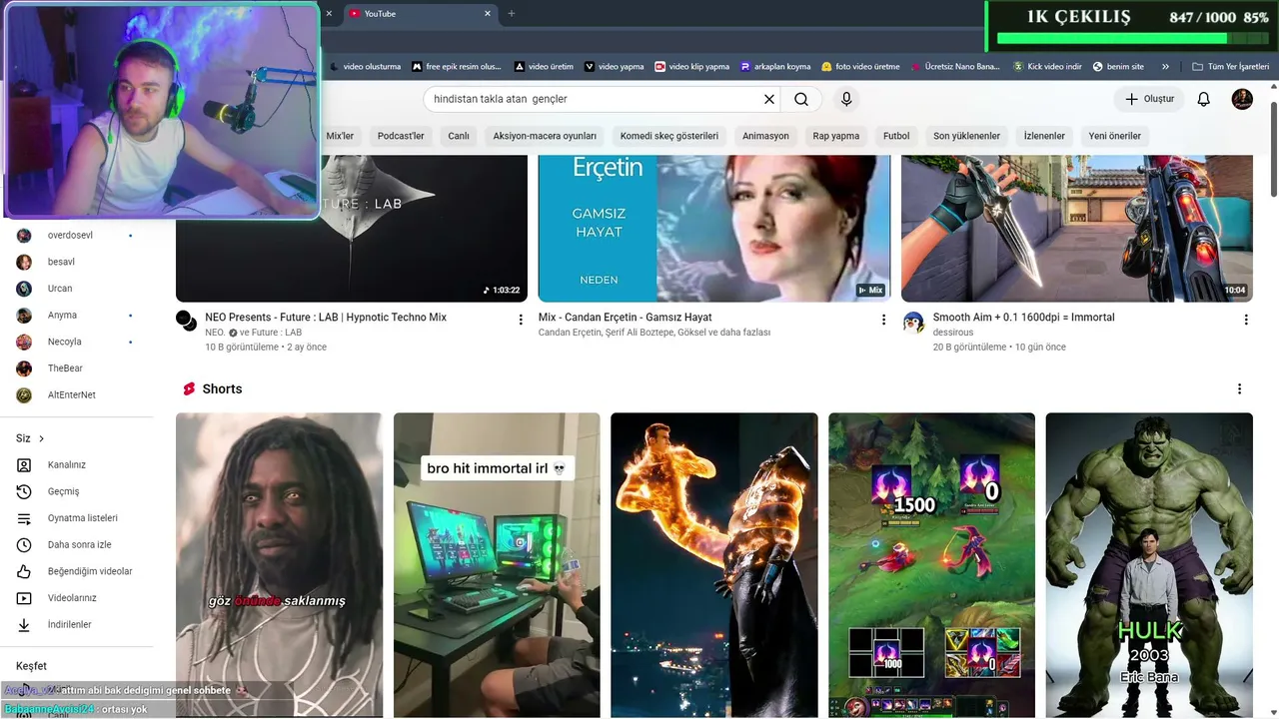
Task: Open the video klip yapma bookmark
Action: pos(691,67)
